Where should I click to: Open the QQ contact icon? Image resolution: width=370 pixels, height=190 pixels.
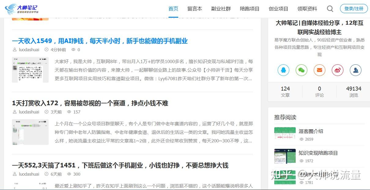283,70
